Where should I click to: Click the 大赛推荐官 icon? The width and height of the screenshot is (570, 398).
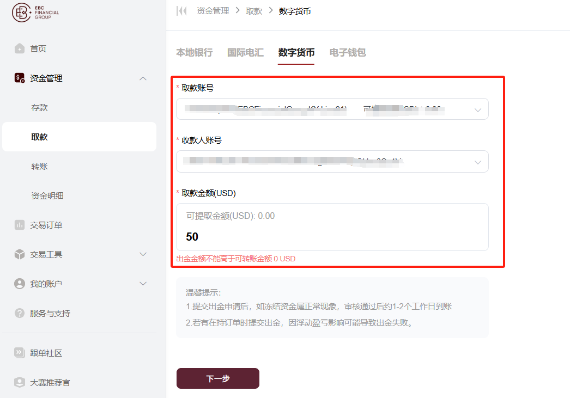[20, 382]
